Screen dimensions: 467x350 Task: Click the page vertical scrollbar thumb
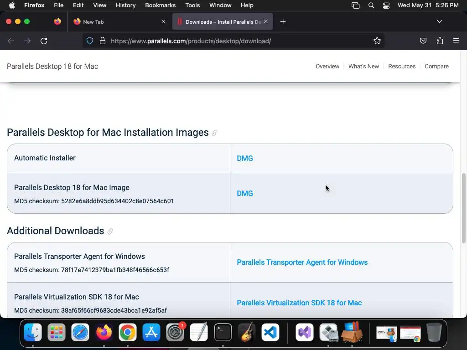[463, 208]
